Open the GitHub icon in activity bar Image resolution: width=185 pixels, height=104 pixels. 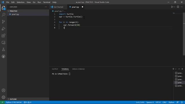3,56
